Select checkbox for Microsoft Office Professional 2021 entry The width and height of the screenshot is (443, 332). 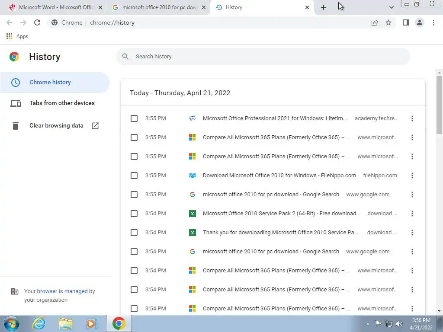pyautogui.click(x=134, y=118)
